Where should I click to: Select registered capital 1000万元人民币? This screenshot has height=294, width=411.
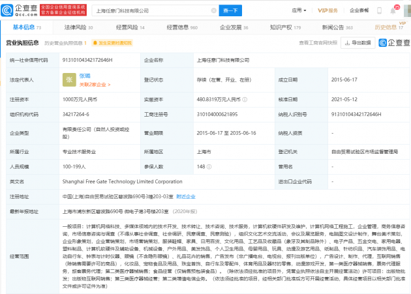click(80, 100)
